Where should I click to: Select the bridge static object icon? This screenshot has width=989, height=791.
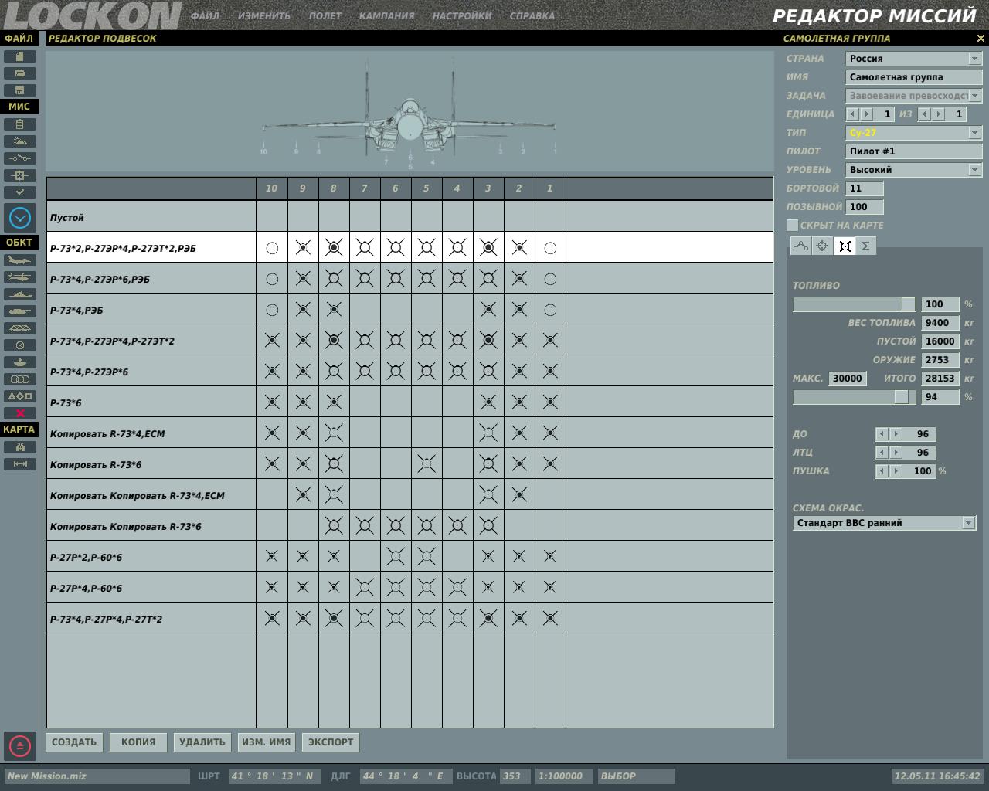[x=20, y=328]
